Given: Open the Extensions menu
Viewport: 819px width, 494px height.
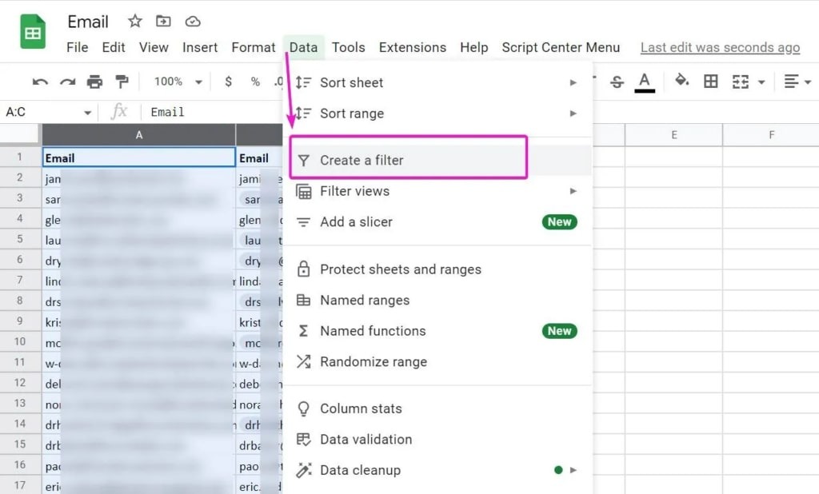Looking at the screenshot, I should click(x=413, y=47).
